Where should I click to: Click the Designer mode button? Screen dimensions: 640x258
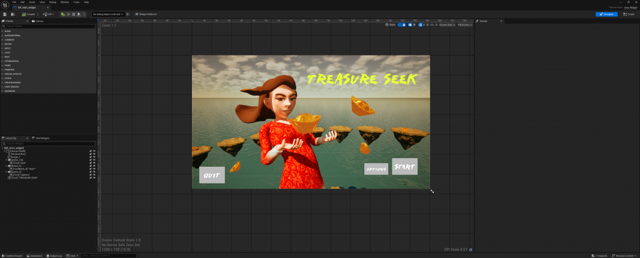[606, 14]
